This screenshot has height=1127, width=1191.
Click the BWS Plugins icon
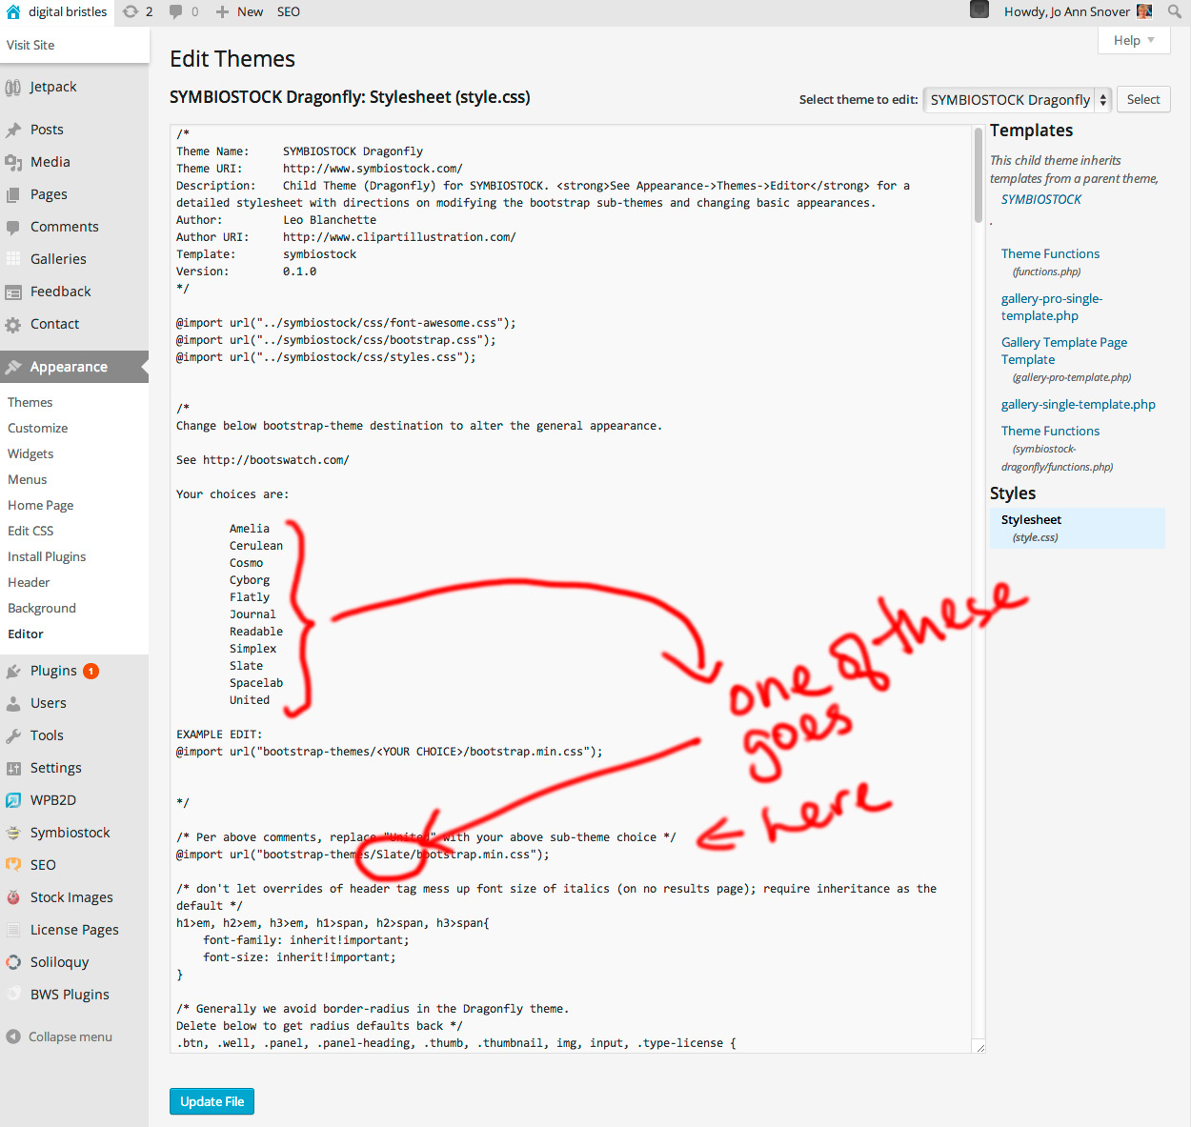click(x=13, y=995)
